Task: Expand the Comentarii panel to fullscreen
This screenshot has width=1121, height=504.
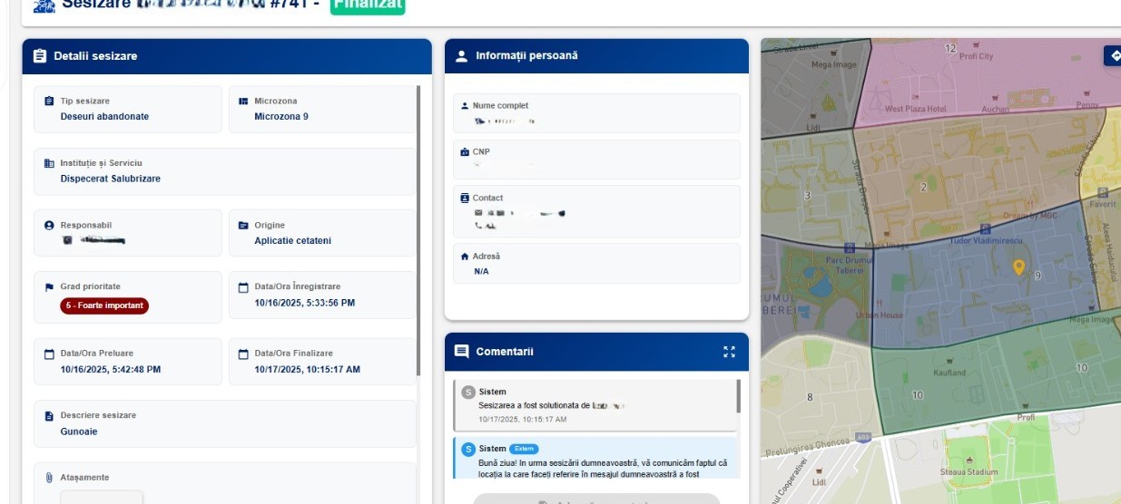Action: 729,352
